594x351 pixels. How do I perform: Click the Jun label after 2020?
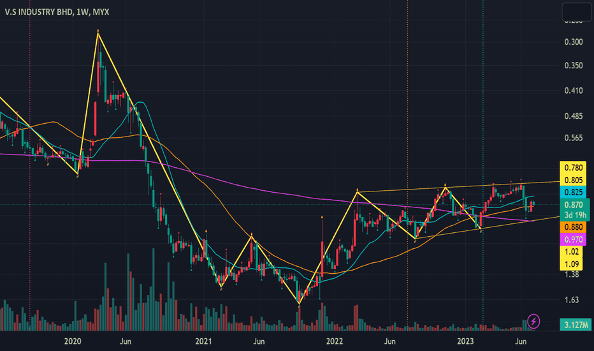126,341
